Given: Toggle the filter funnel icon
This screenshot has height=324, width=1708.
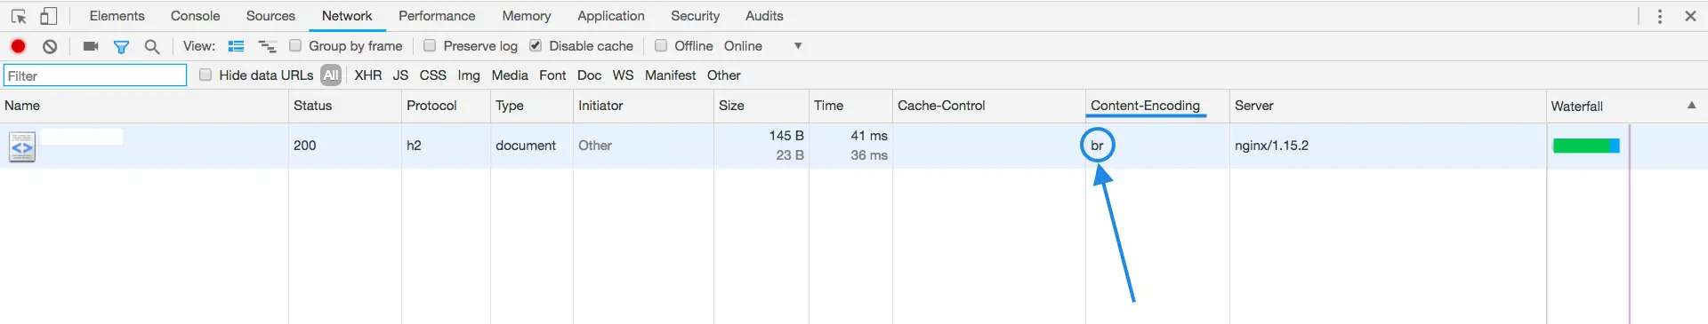Looking at the screenshot, I should 122,46.
